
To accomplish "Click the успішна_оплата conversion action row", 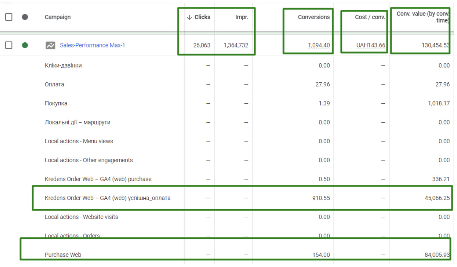I will coord(107,198).
